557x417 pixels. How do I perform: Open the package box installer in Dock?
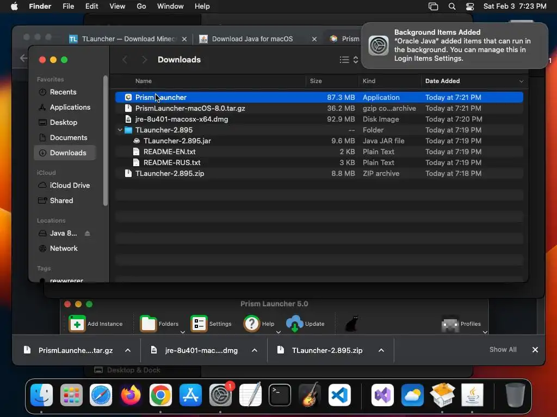(x=442, y=395)
